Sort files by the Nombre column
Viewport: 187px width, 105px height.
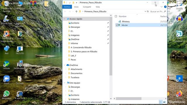pyautogui.click(x=122, y=16)
